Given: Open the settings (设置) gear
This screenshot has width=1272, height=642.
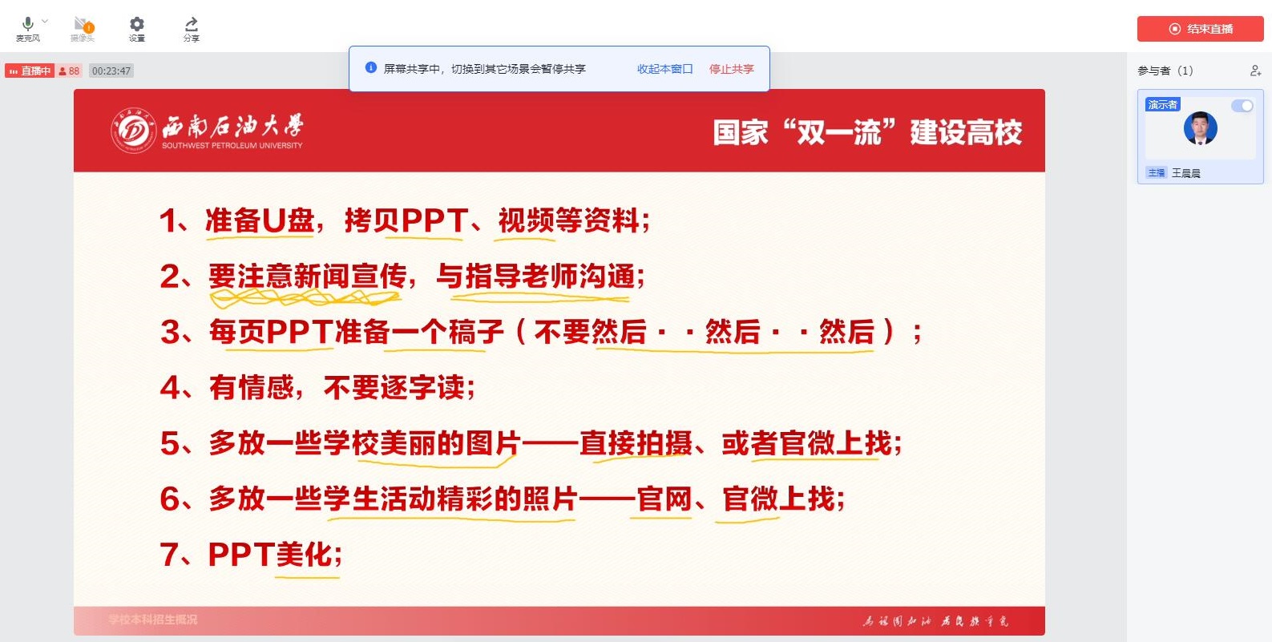Looking at the screenshot, I should click(x=137, y=24).
